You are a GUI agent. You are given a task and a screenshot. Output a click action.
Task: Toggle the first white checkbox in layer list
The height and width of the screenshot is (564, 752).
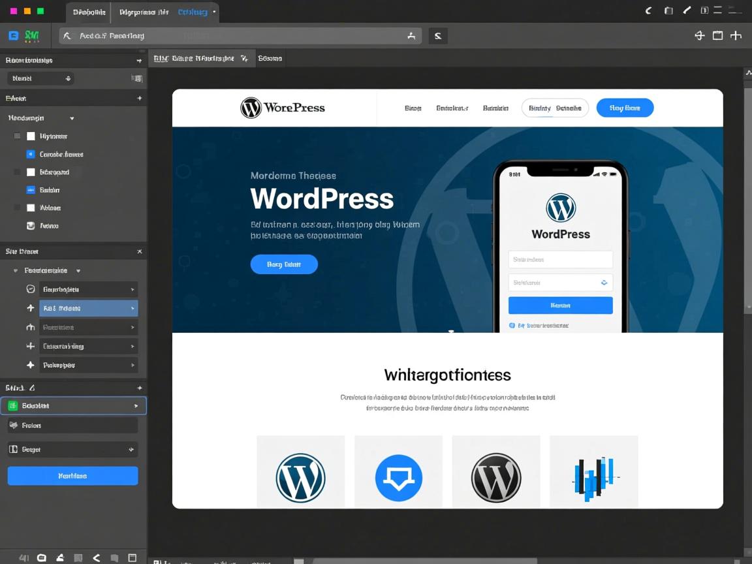click(31, 136)
